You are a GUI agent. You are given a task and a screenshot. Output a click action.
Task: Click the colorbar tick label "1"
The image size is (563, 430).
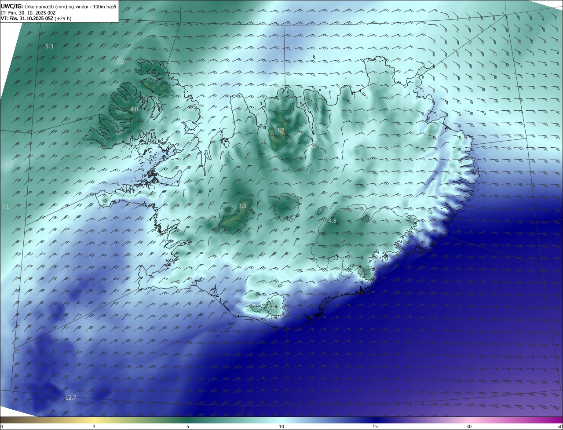[x=94, y=426]
